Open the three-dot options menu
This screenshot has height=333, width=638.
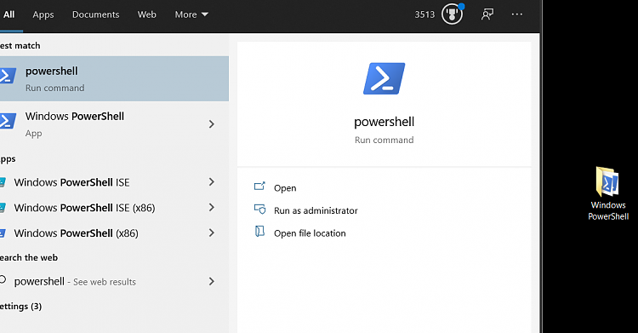click(x=516, y=14)
